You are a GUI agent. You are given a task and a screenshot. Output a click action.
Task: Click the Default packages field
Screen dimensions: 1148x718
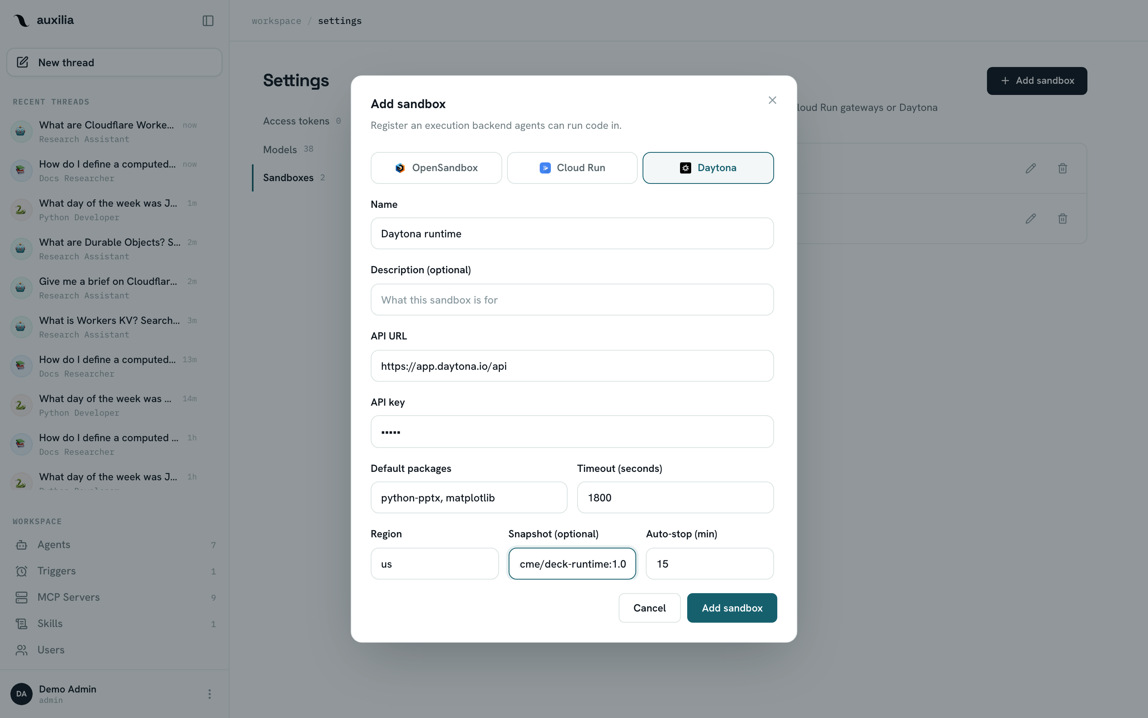tap(469, 497)
